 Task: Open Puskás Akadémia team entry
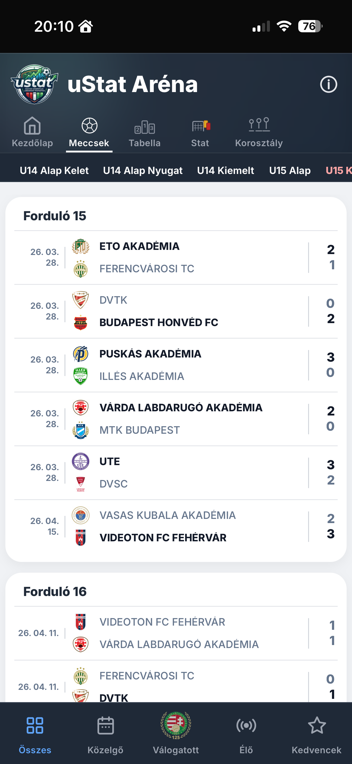150,354
